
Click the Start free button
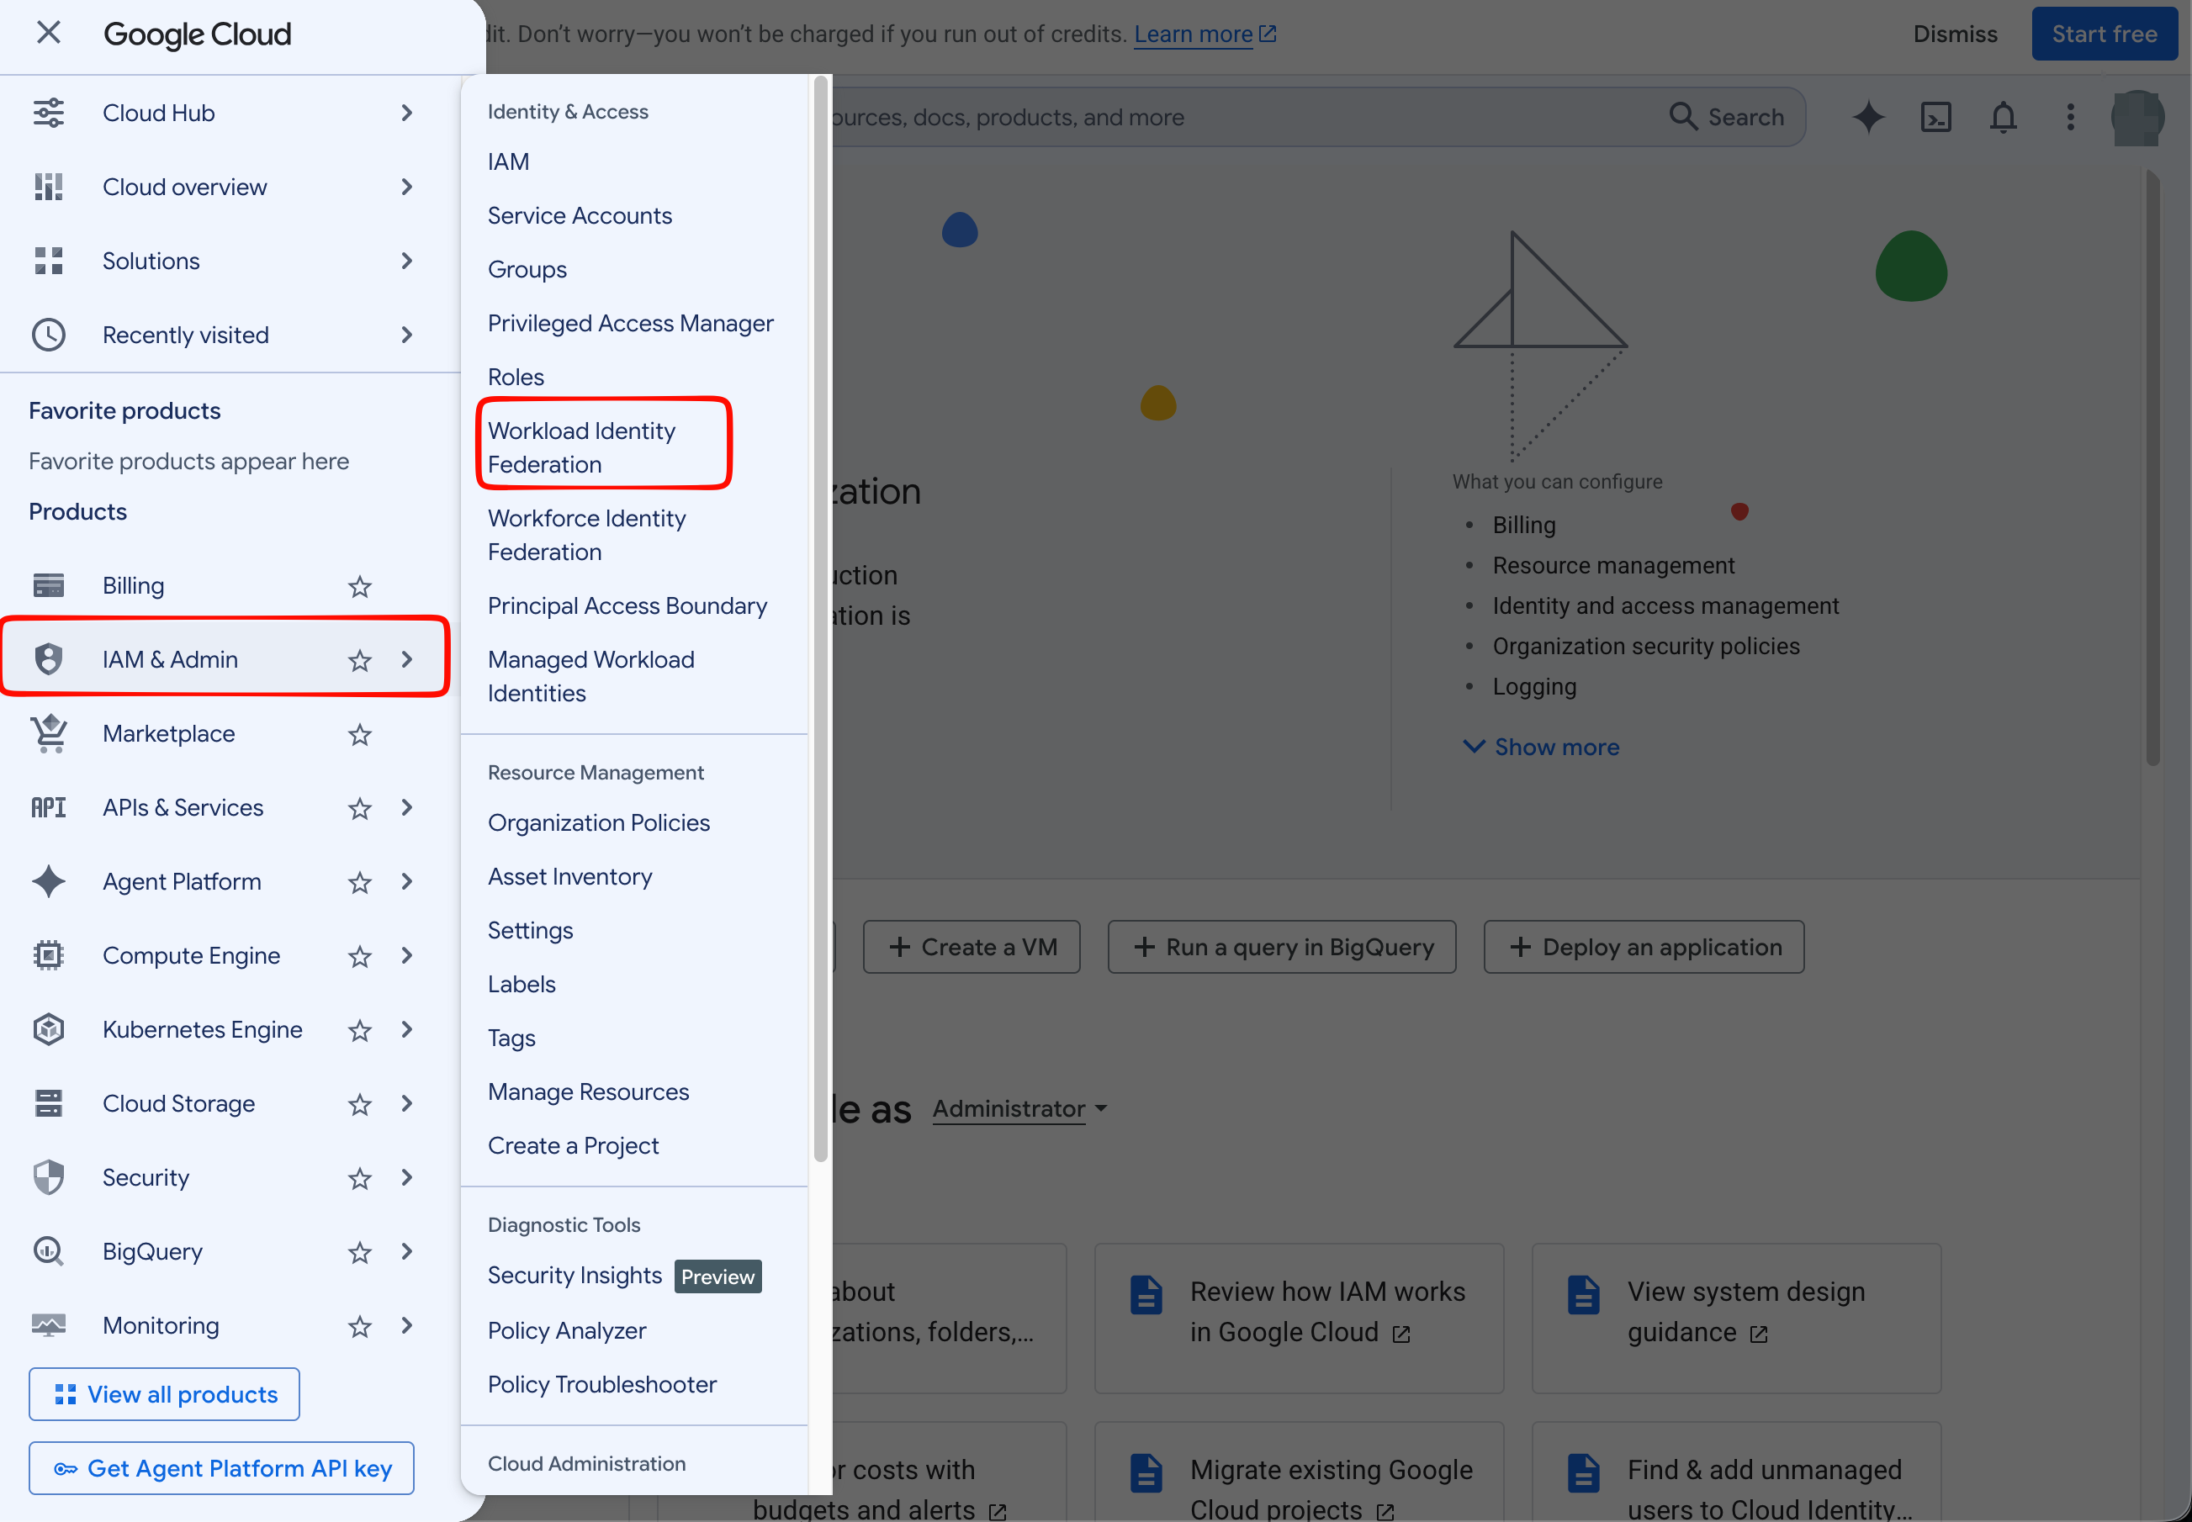pyautogui.click(x=2105, y=34)
